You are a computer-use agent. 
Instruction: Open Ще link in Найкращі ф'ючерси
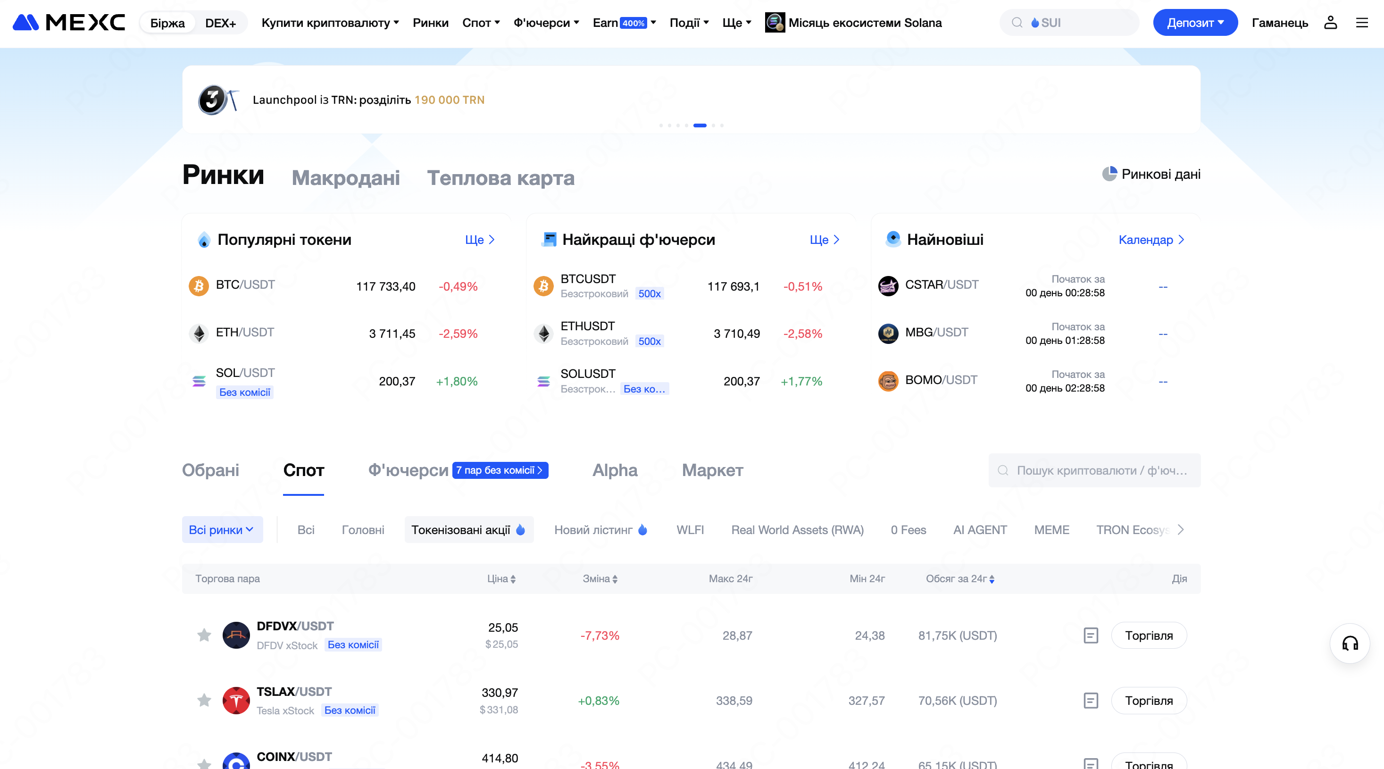coord(824,240)
